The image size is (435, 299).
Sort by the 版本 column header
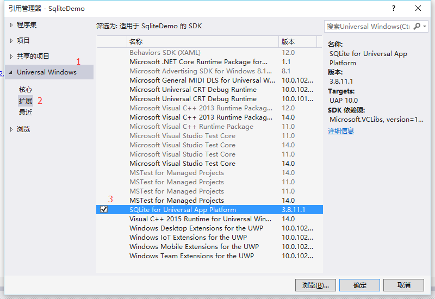point(297,42)
